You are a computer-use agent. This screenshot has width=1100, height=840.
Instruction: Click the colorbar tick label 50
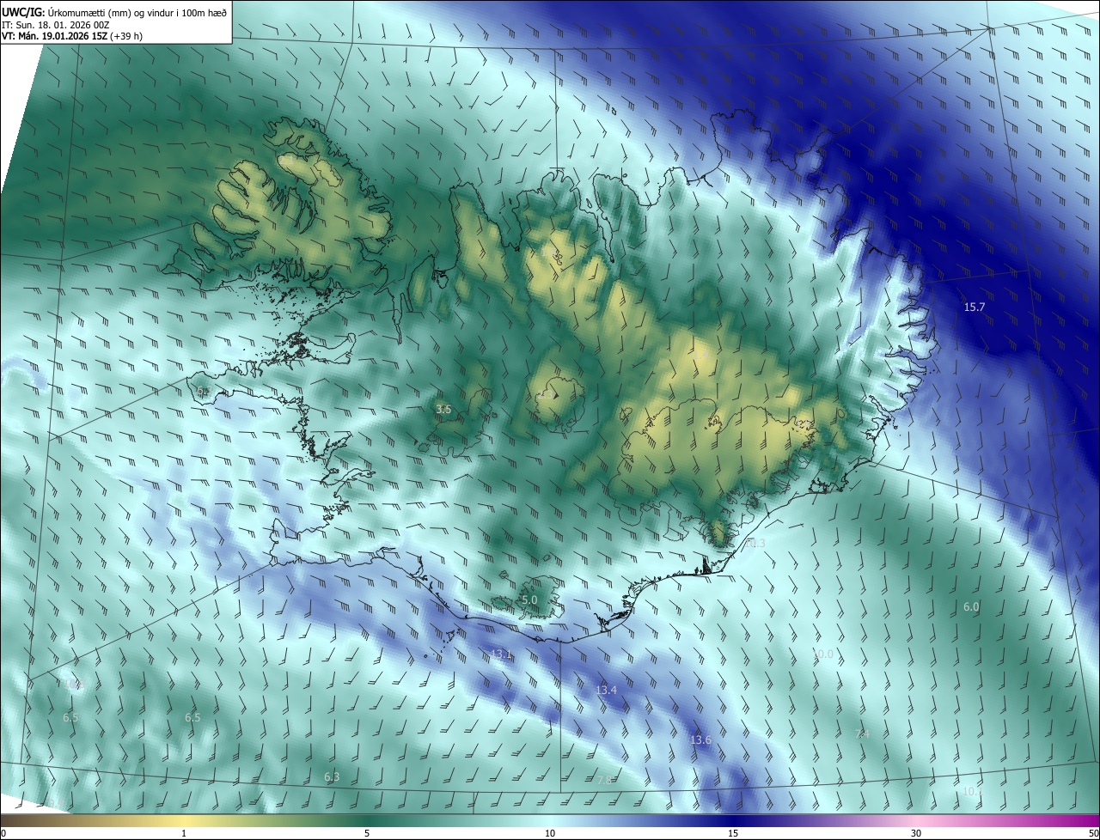click(1093, 834)
